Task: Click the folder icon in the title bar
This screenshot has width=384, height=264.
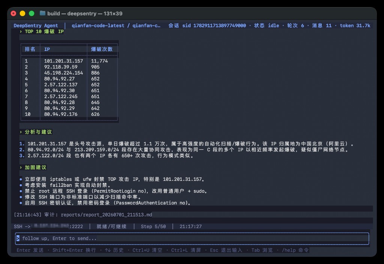Action: coord(42,13)
